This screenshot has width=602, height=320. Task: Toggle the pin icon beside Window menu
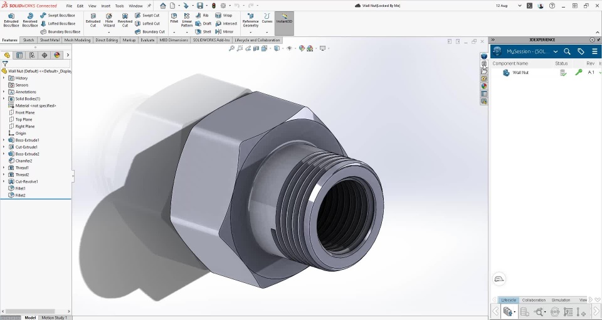click(x=149, y=6)
